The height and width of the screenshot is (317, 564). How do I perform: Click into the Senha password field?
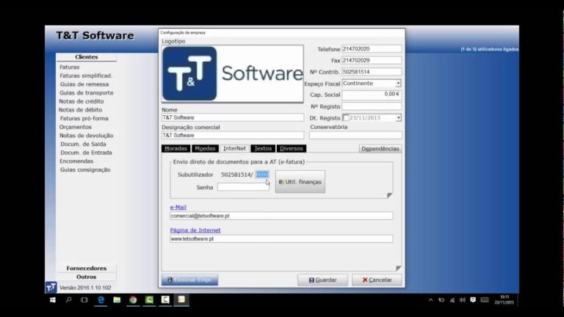tap(244, 187)
